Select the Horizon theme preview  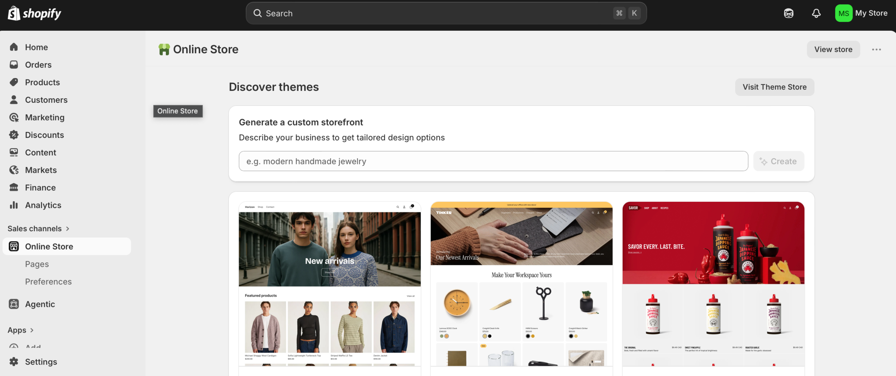(x=330, y=284)
